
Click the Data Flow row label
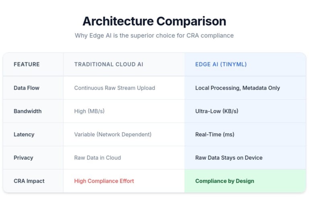click(27, 88)
